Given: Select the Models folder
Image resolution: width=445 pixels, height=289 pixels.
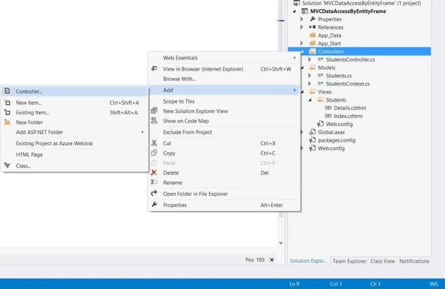Looking at the screenshot, I should click(327, 68).
